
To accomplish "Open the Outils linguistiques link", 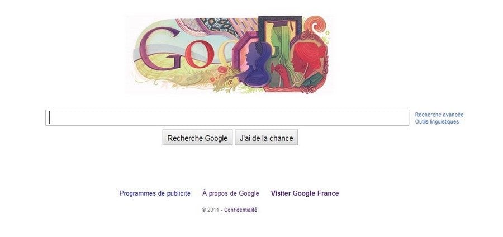I will click(x=437, y=121).
